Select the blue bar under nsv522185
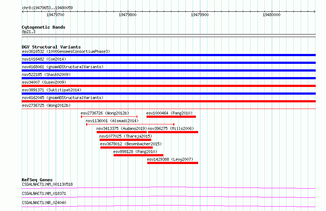The image size is (326, 211). click(x=168, y=78)
